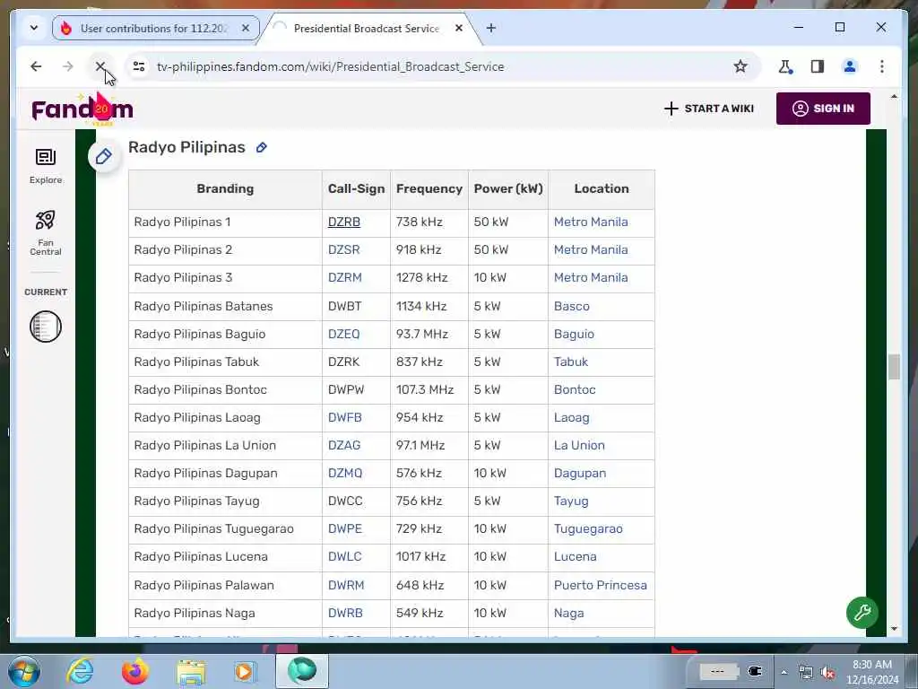Image resolution: width=918 pixels, height=689 pixels.
Task: Click the muted volume tray icon
Action: [827, 673]
